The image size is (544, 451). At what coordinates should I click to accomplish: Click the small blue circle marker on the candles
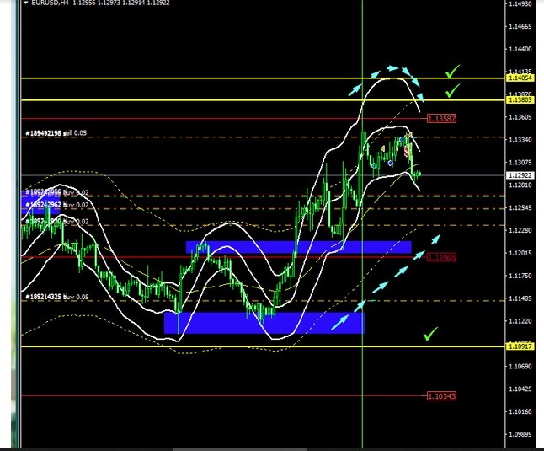pos(391,163)
